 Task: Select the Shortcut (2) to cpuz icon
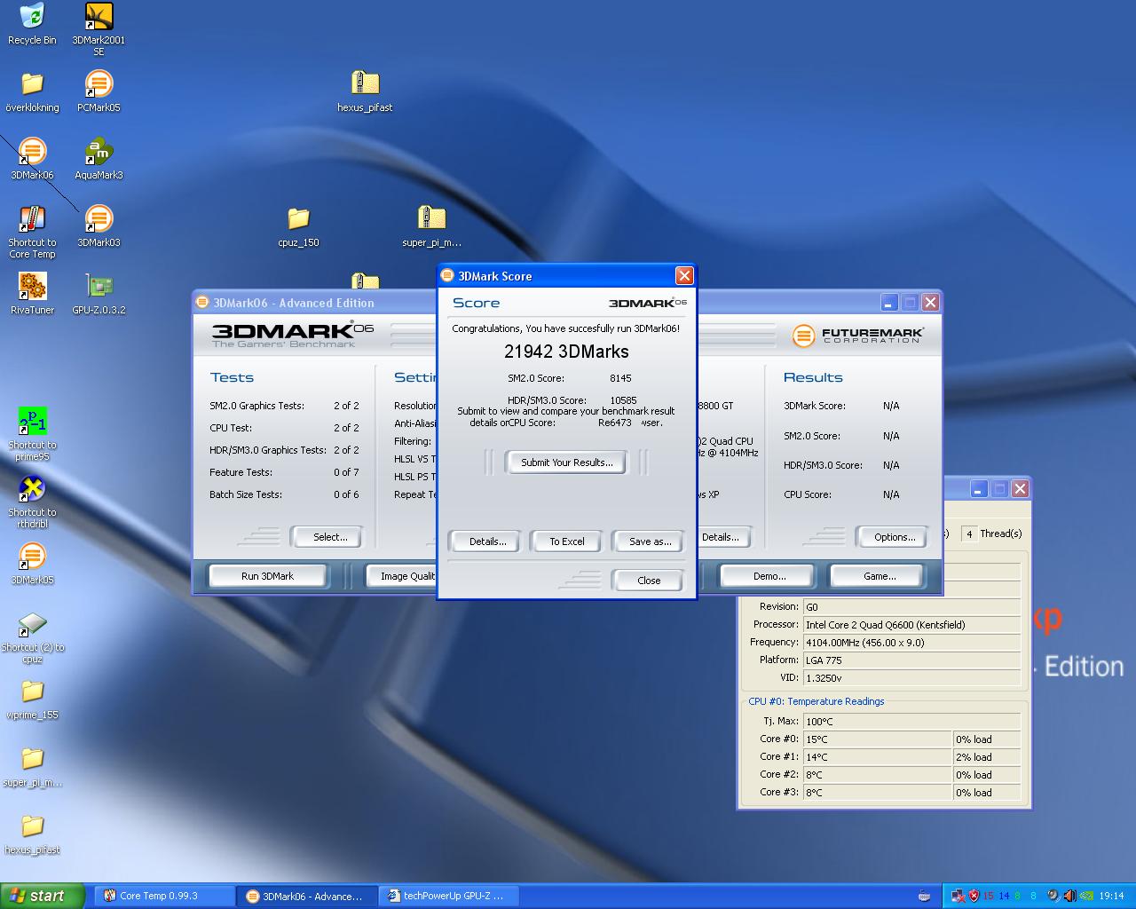click(32, 637)
